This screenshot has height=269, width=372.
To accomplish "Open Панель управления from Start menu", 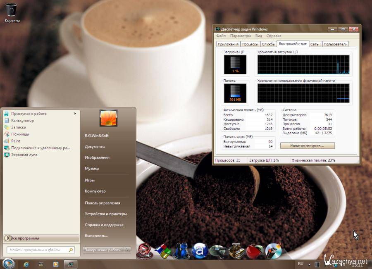I will click(103, 203).
